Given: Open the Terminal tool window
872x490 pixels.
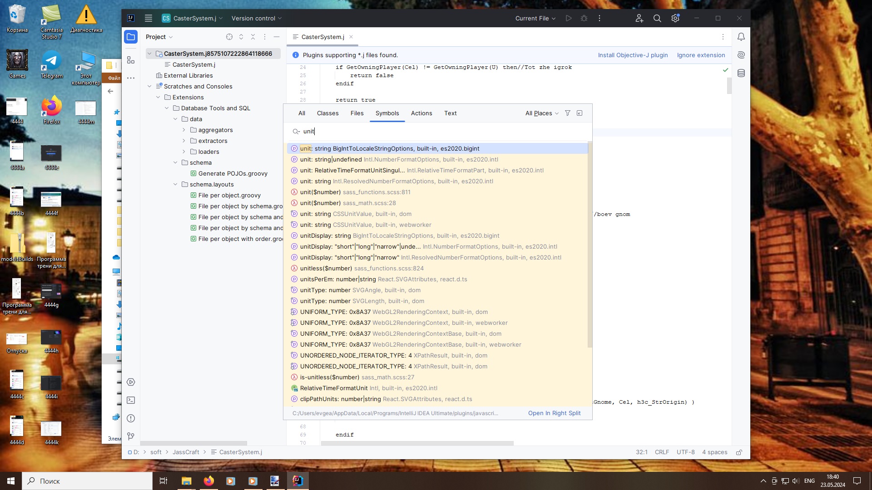Looking at the screenshot, I should 131,400.
